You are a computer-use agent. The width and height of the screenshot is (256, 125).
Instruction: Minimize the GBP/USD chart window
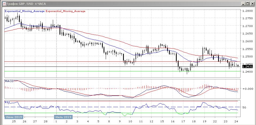(x=243, y=3)
